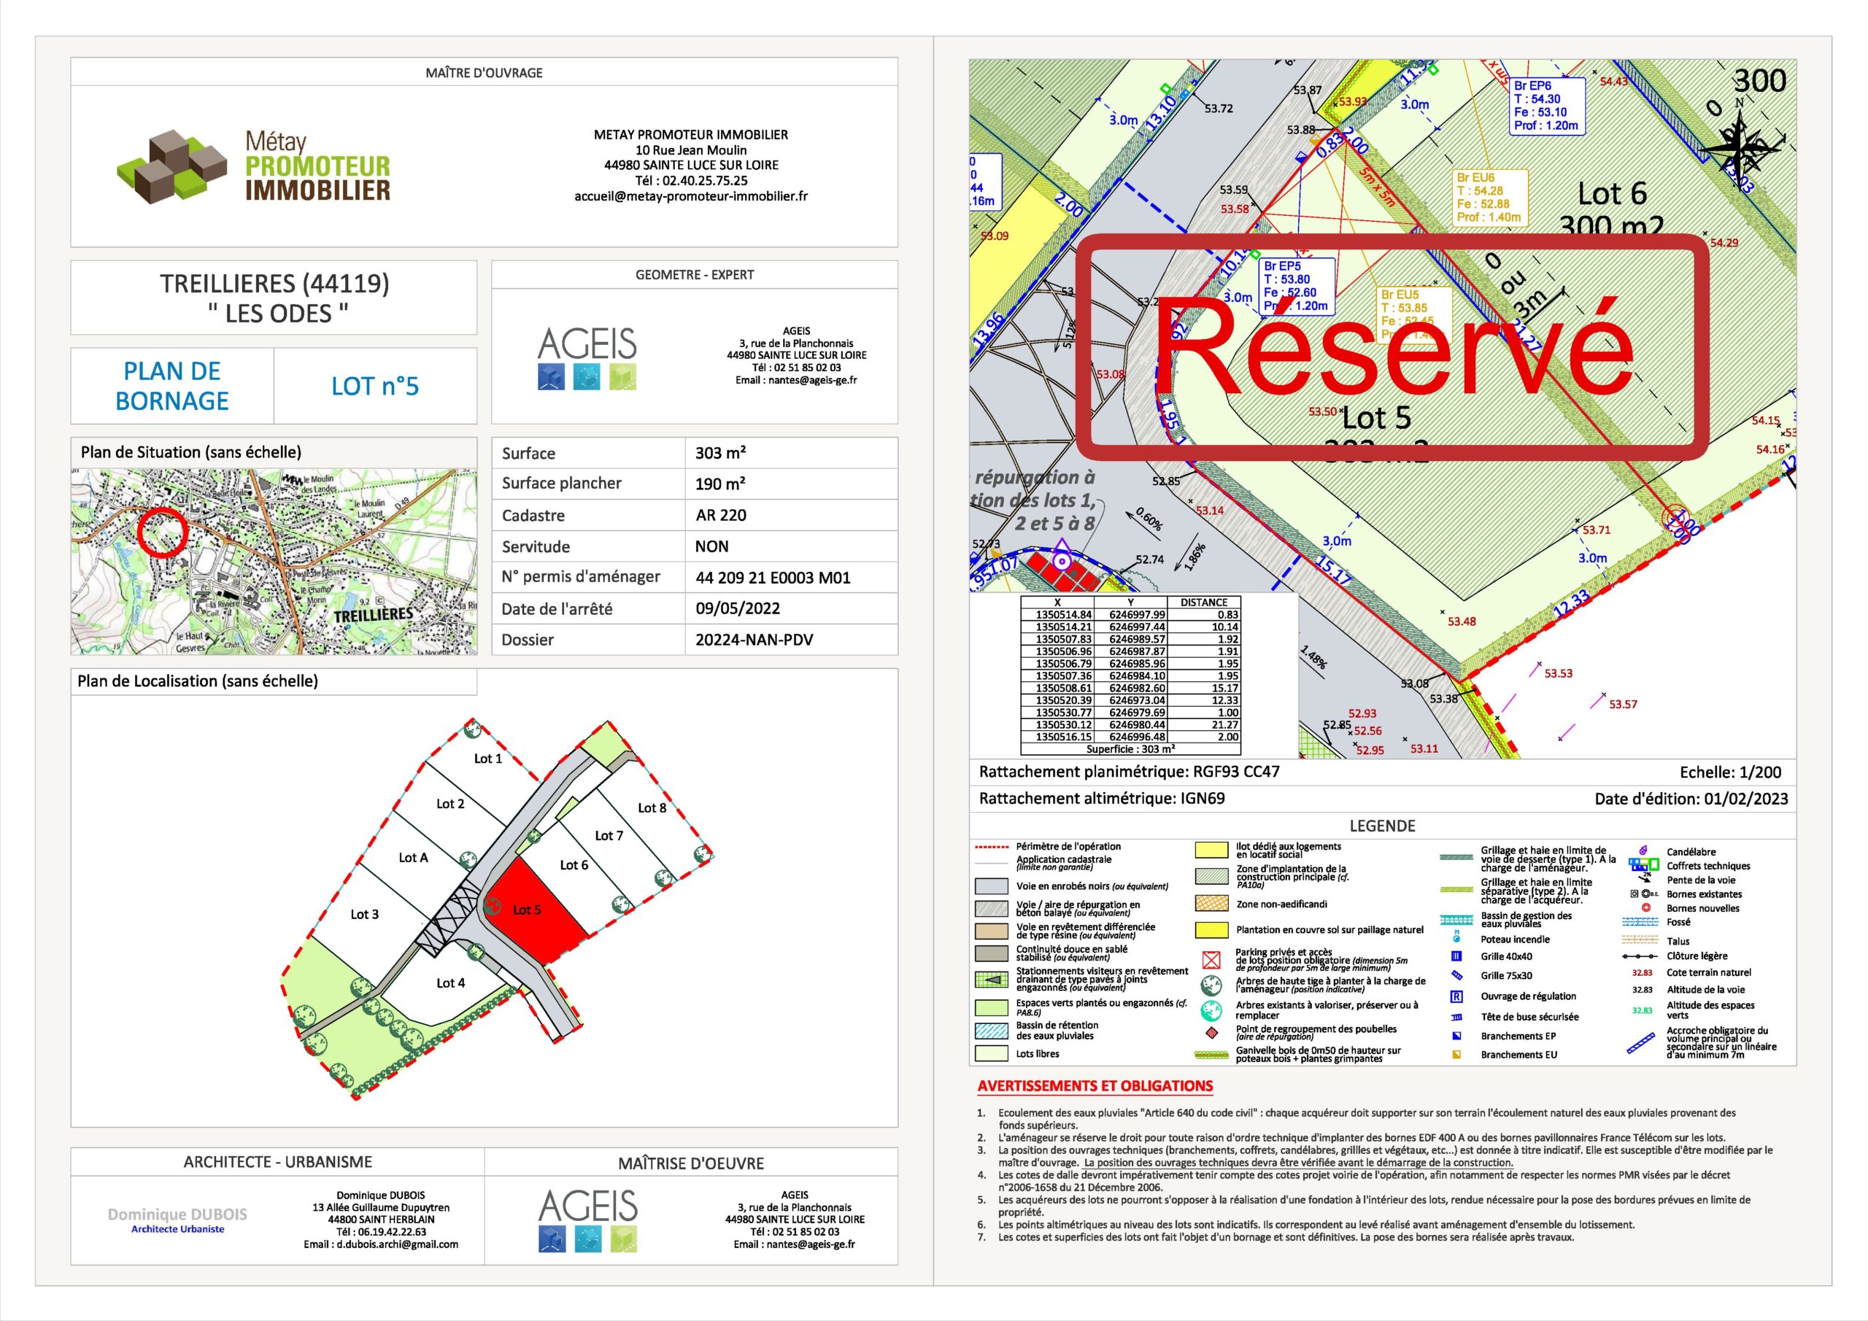Screen dimensions: 1868x1321
Task: Click the Branchements EU legend symbol
Action: [x=1456, y=1055]
